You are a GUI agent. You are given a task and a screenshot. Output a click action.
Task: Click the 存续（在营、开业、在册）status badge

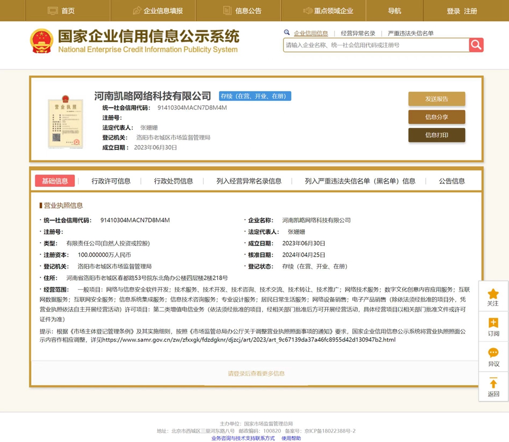(x=255, y=96)
